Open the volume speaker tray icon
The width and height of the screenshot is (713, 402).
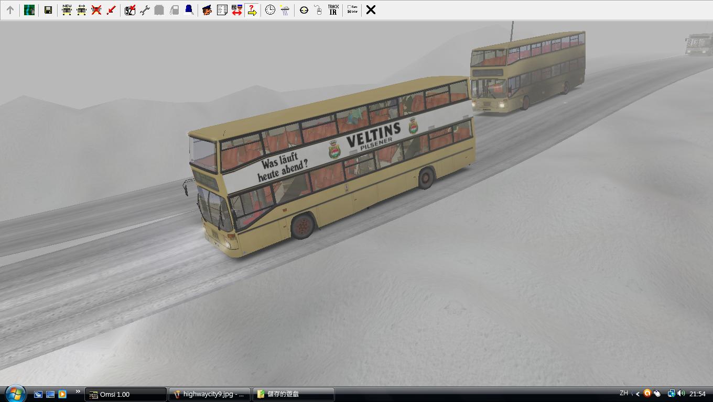[681, 394]
